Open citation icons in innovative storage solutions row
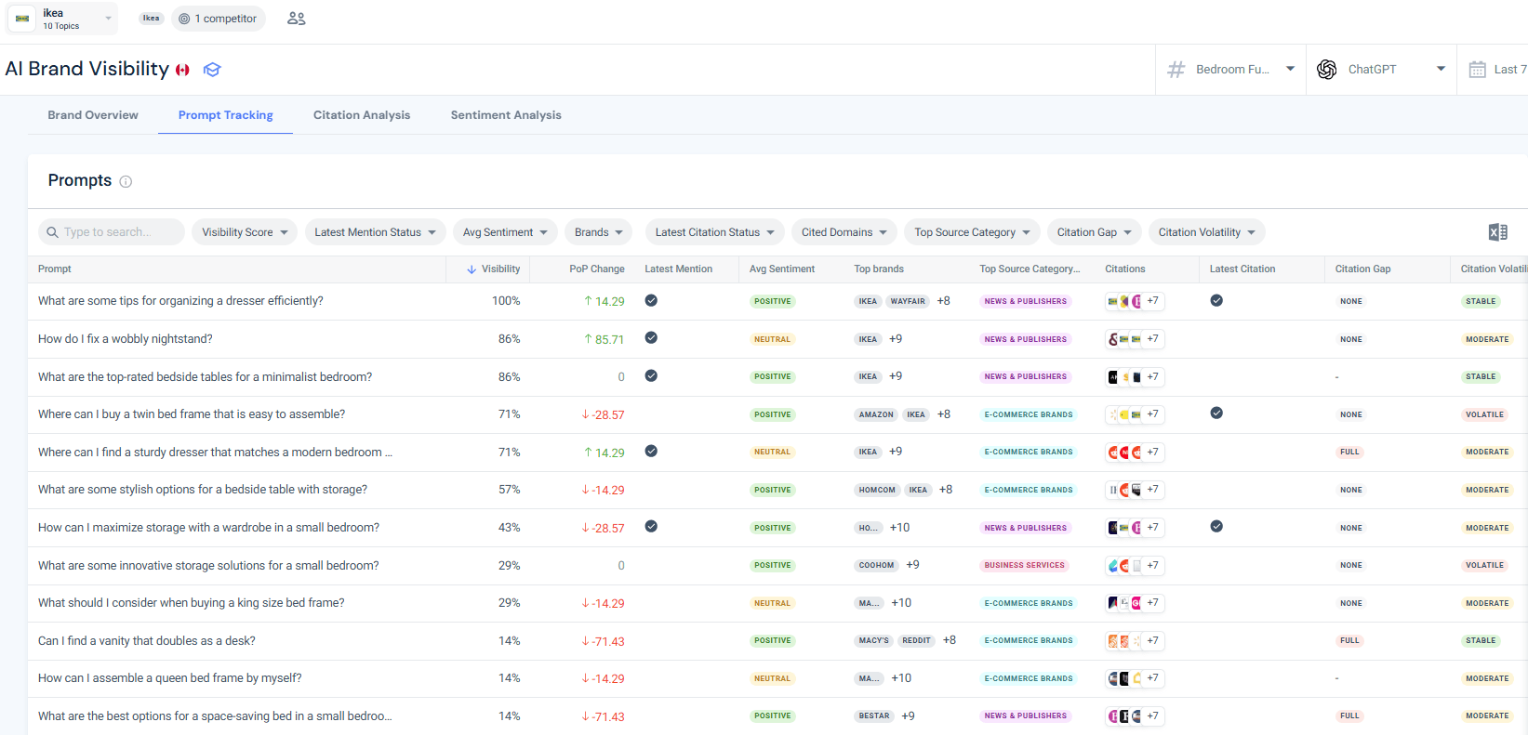 coord(1135,565)
